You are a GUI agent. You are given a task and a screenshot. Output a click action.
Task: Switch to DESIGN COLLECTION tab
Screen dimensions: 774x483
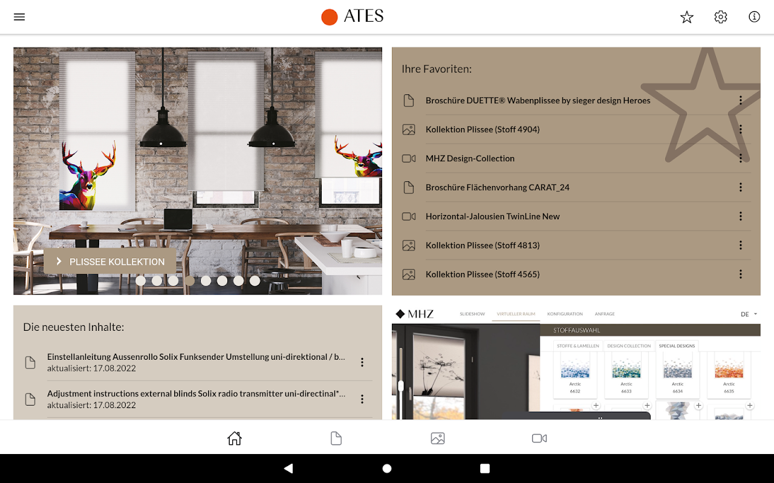click(x=629, y=346)
